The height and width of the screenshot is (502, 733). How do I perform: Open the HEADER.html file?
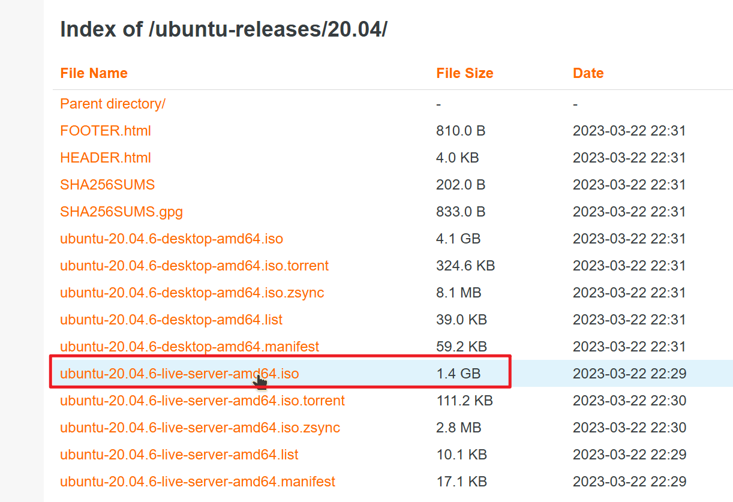(105, 158)
